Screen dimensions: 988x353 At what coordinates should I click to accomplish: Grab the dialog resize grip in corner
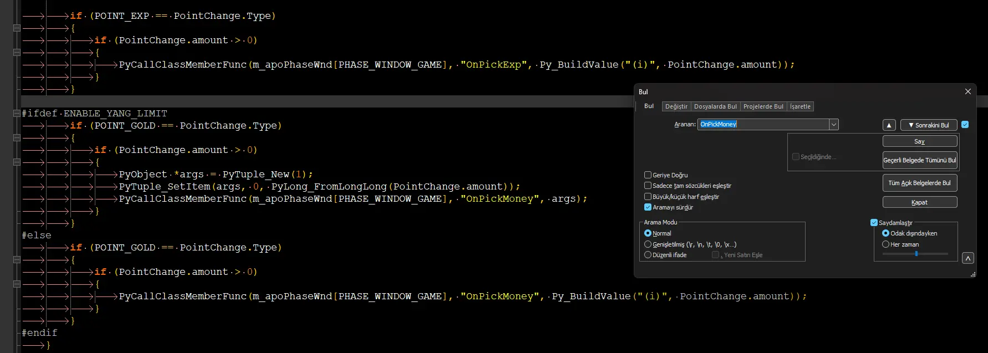coord(972,274)
